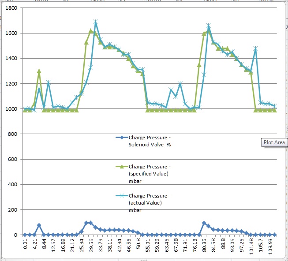Click the Plot Area tooltip label
The width and height of the screenshot is (288, 261).
point(274,142)
